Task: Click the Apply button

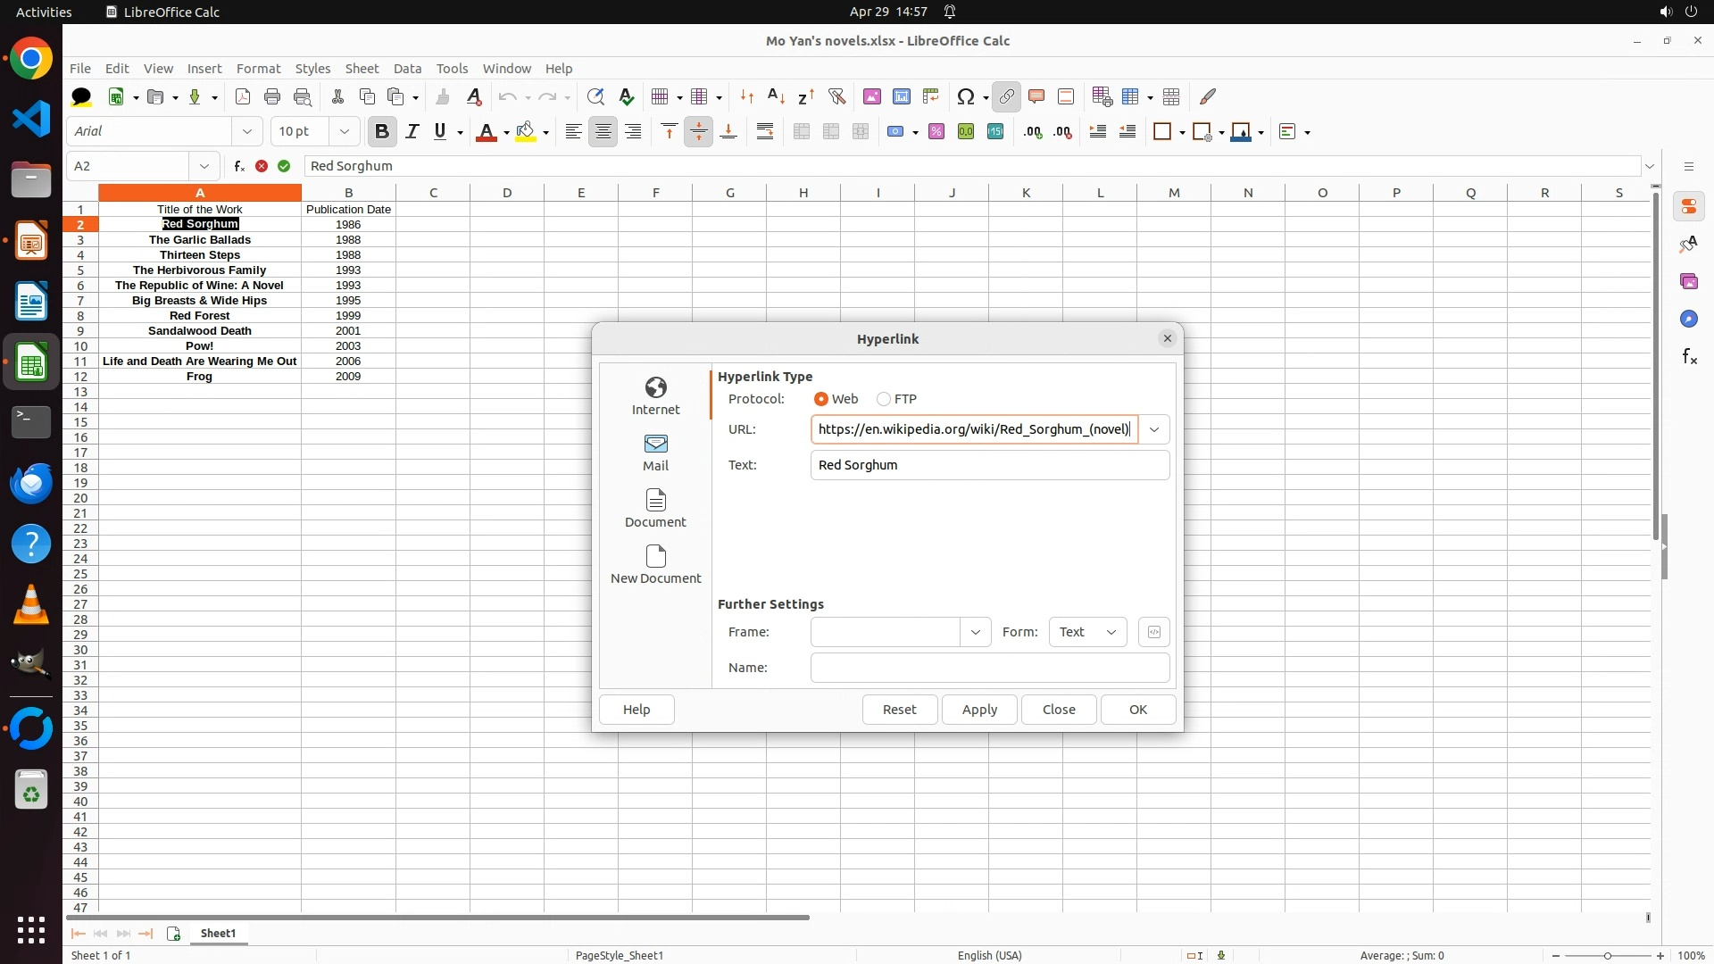Action: coord(978,710)
